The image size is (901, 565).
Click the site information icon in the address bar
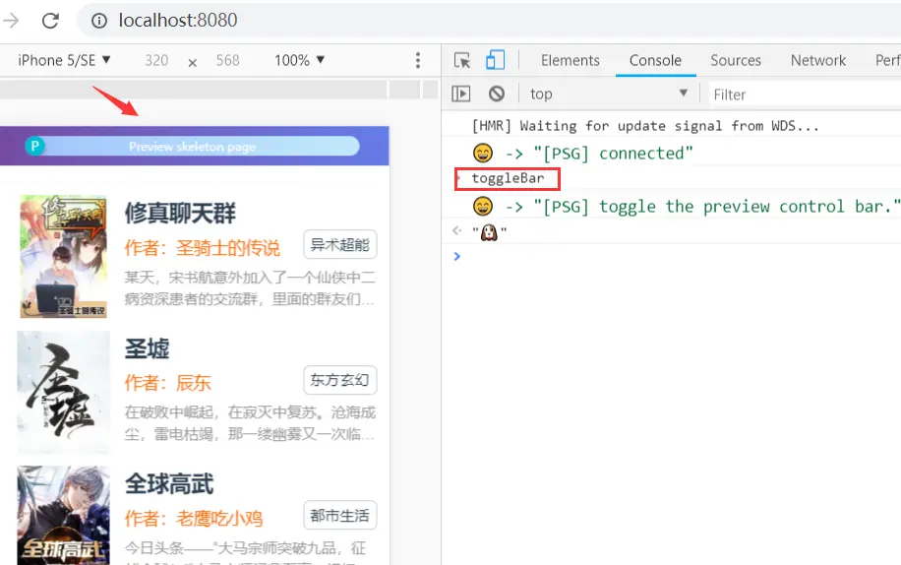click(99, 21)
